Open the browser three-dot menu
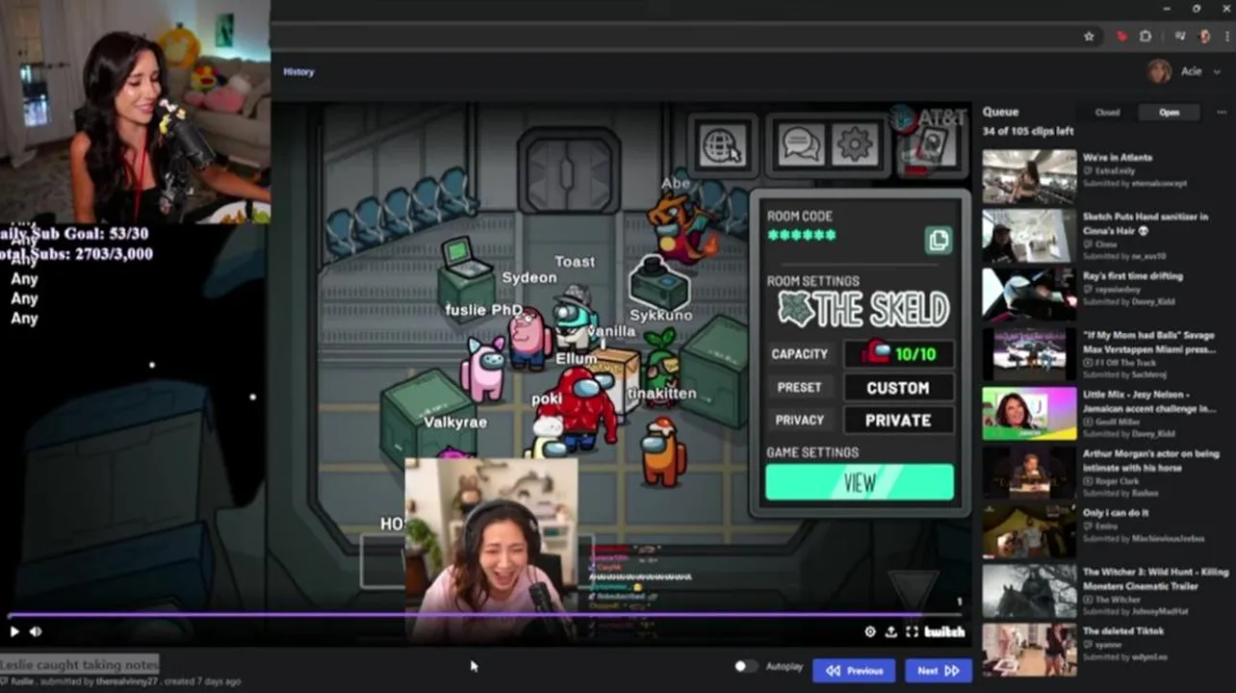The image size is (1236, 693). click(1227, 37)
